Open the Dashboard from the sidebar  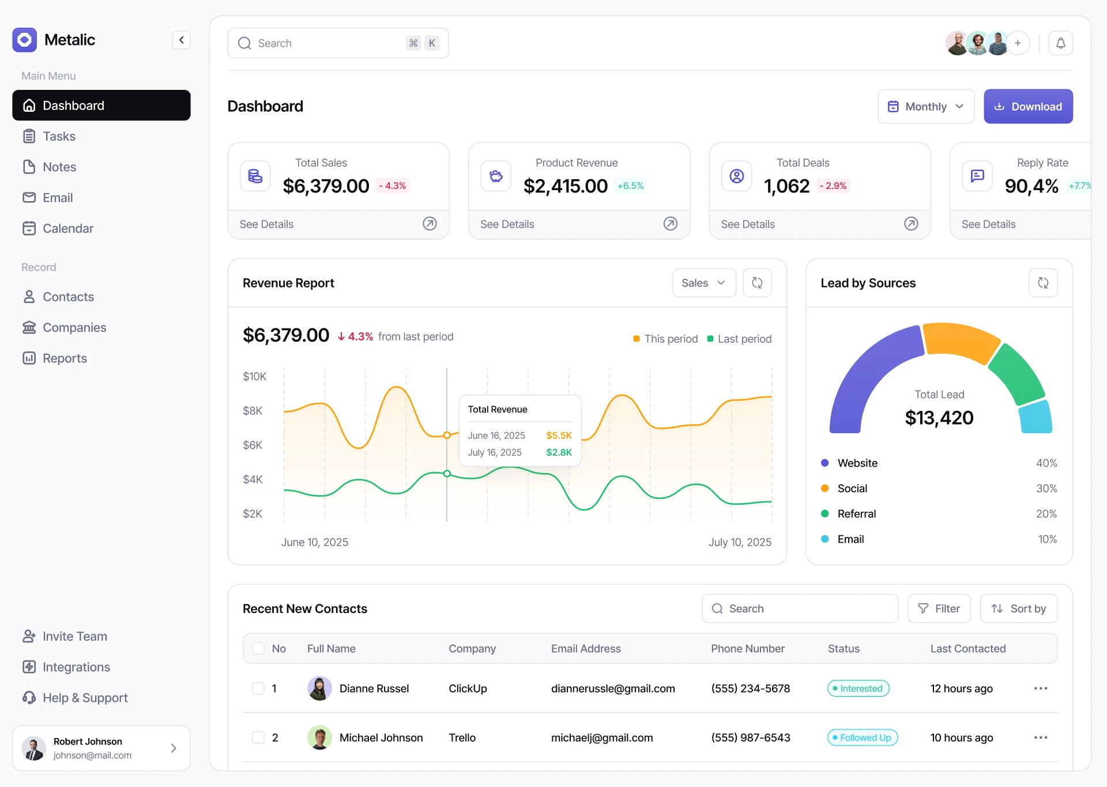[73, 105]
